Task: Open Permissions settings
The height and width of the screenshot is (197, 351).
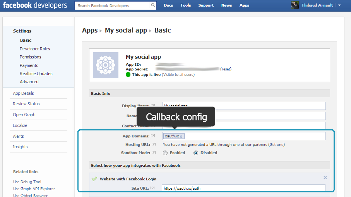Action: pos(31,57)
